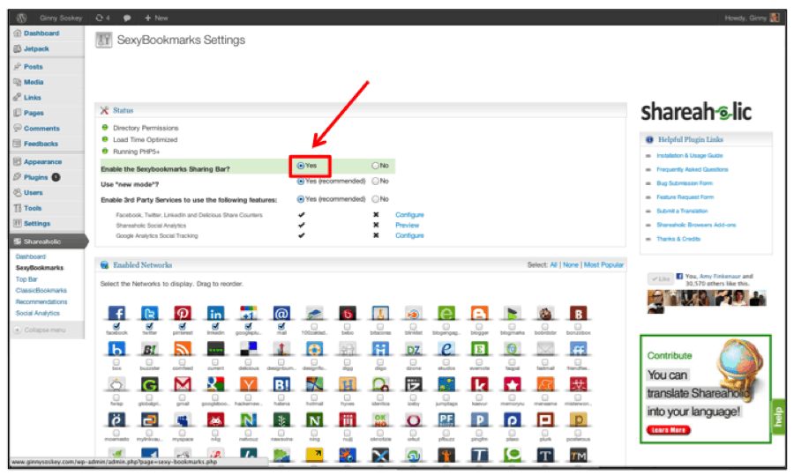
Task: Click the shareaholic logo
Action: [696, 112]
